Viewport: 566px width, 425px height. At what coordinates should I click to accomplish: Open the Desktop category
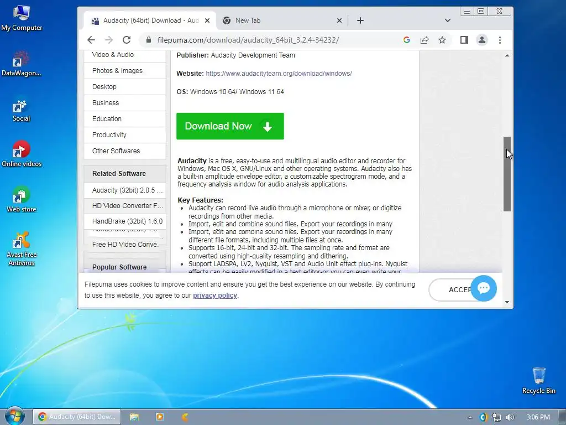pyautogui.click(x=125, y=87)
